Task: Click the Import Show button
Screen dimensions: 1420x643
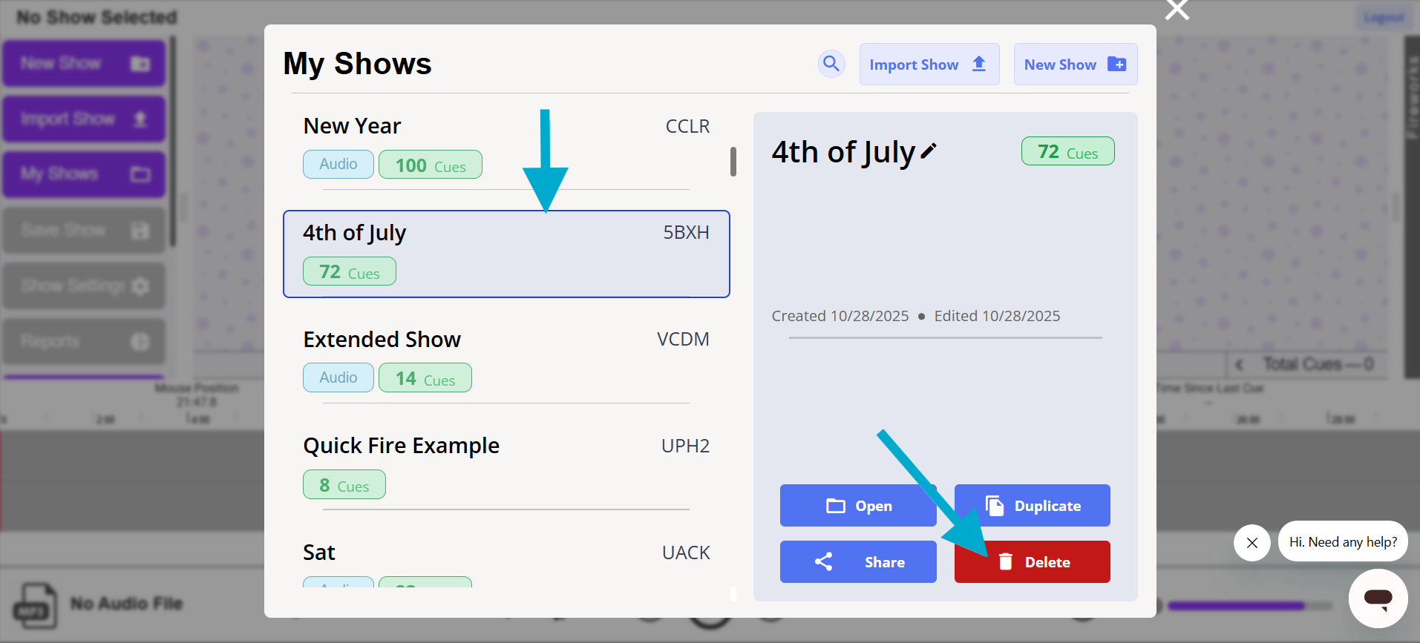Action: 929,65
